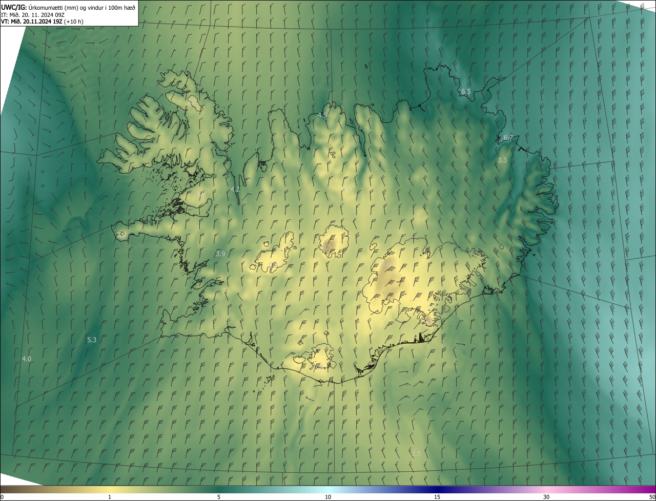The width and height of the screenshot is (656, 501).
Task: Click the 4.2 value label on the map
Action: click(x=235, y=189)
